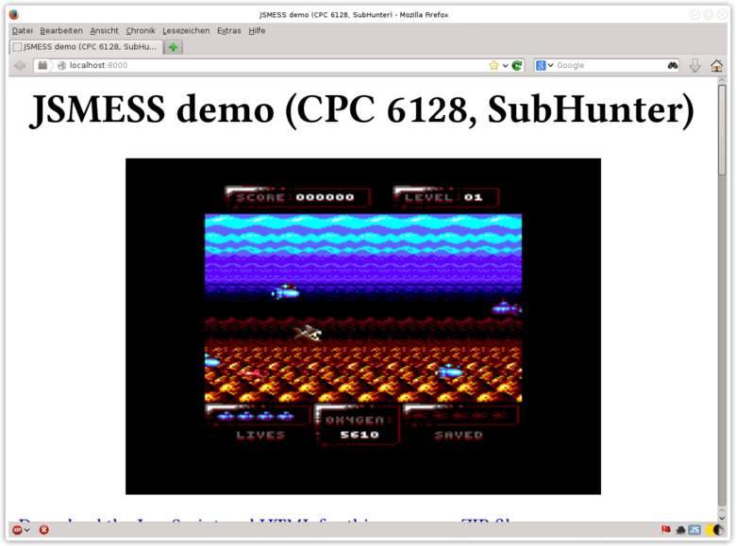Focus the localhost:8000 address bar
736x546 pixels.
pos(276,66)
